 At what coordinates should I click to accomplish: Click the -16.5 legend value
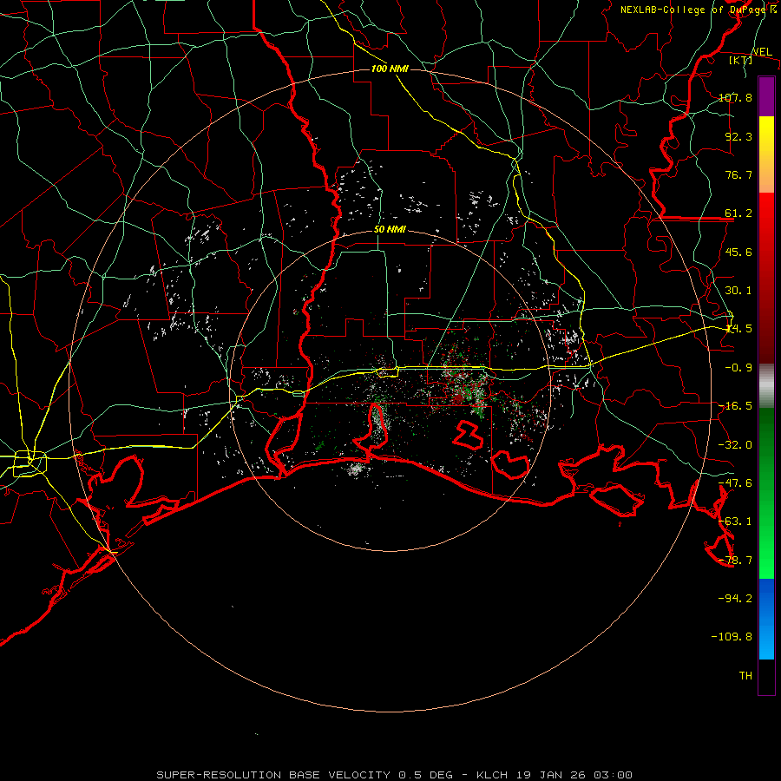pos(735,406)
